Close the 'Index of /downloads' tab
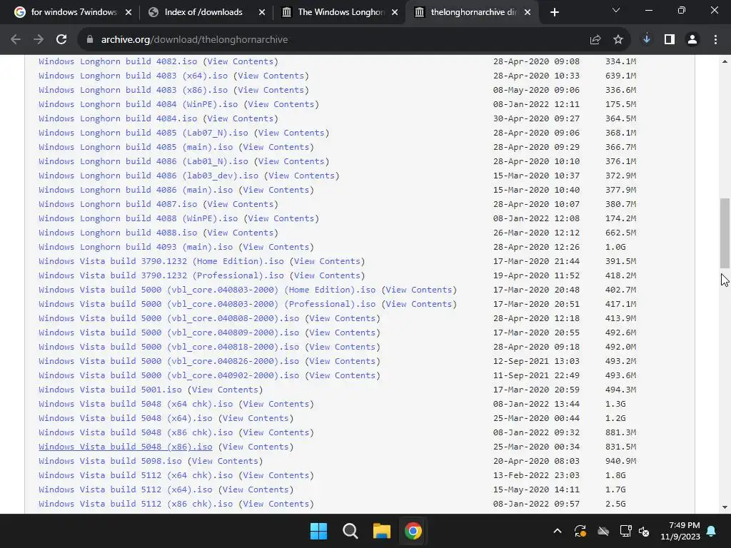Viewport: 731px width, 548px height. 262,12
